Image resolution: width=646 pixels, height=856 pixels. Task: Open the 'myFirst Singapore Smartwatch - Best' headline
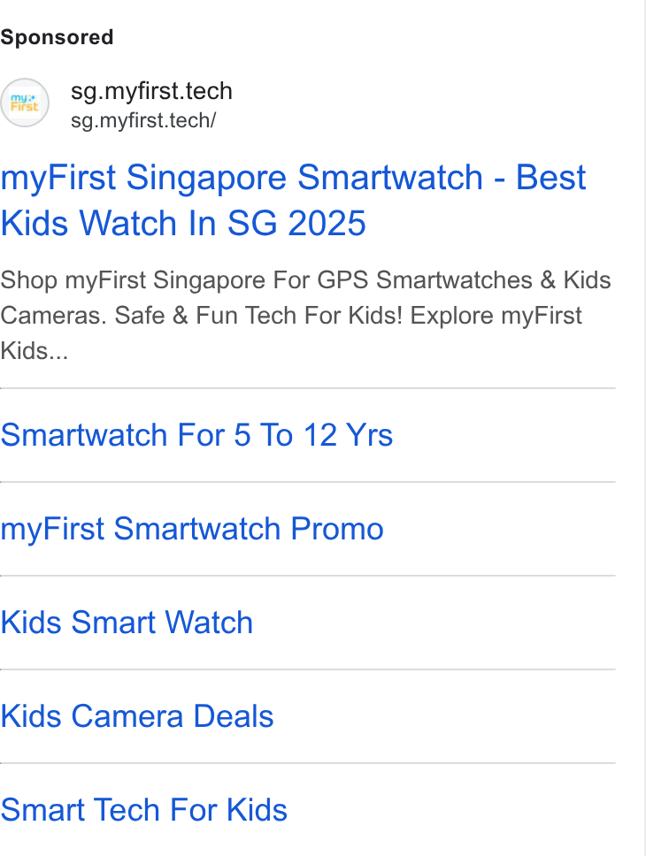click(x=293, y=178)
